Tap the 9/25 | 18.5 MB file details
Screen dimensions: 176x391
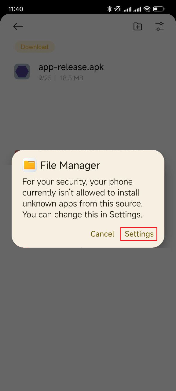point(61,78)
